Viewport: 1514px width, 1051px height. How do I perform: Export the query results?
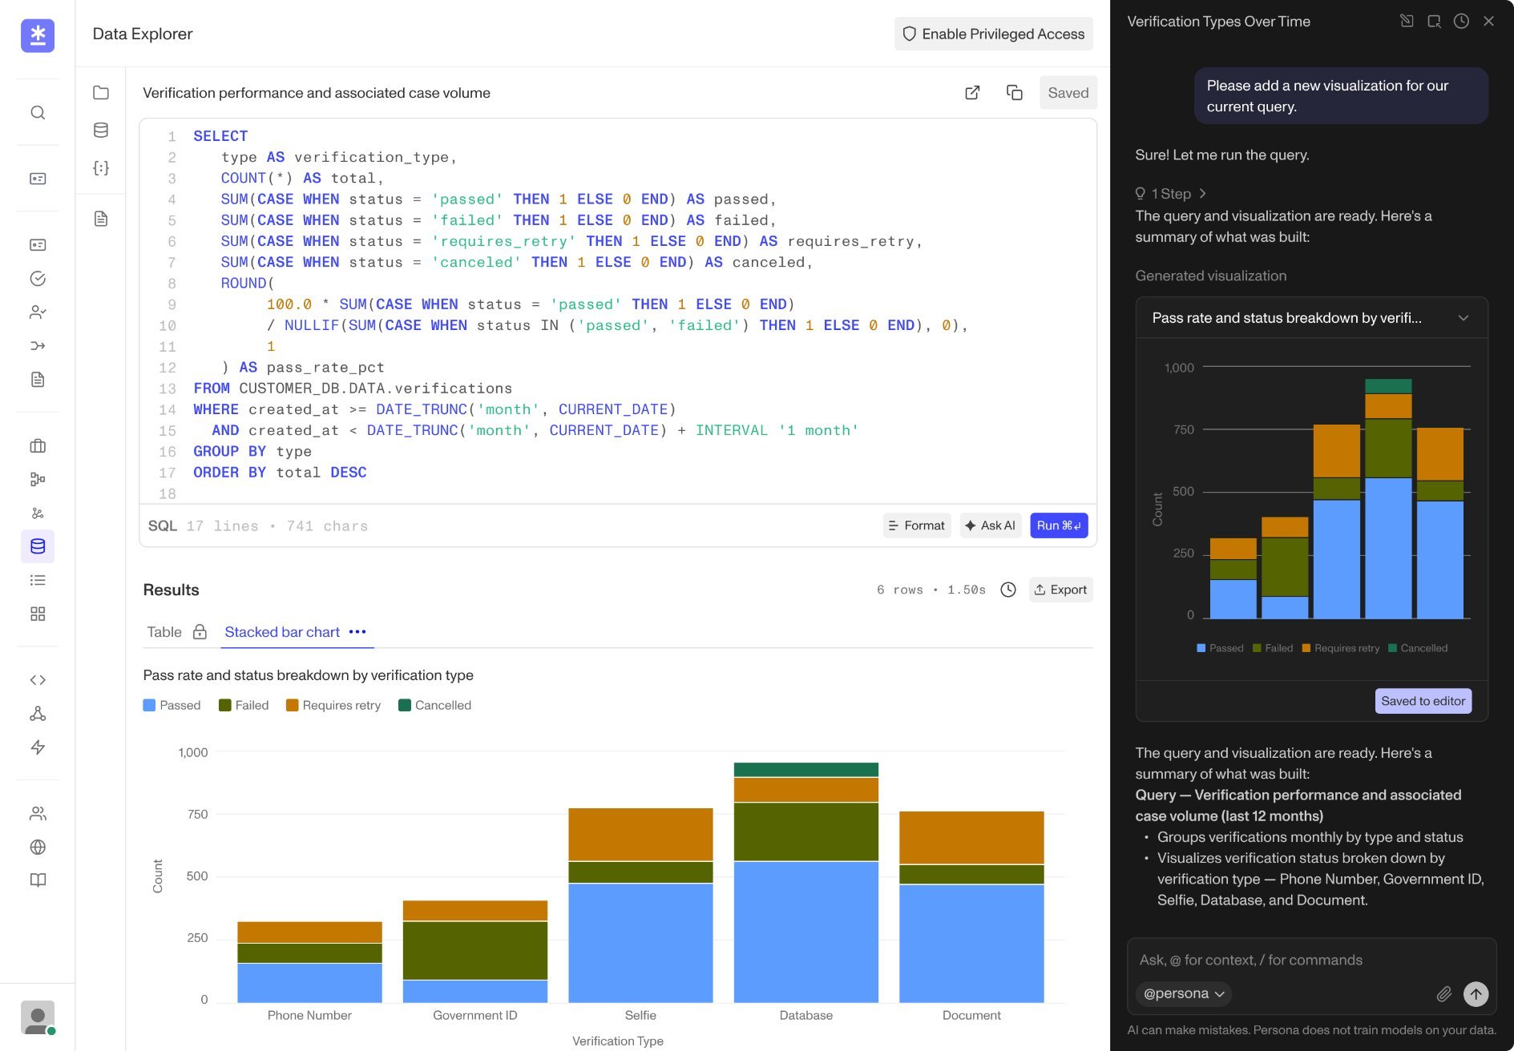[1061, 590]
